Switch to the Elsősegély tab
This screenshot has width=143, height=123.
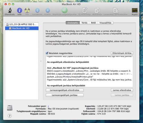point(73,23)
